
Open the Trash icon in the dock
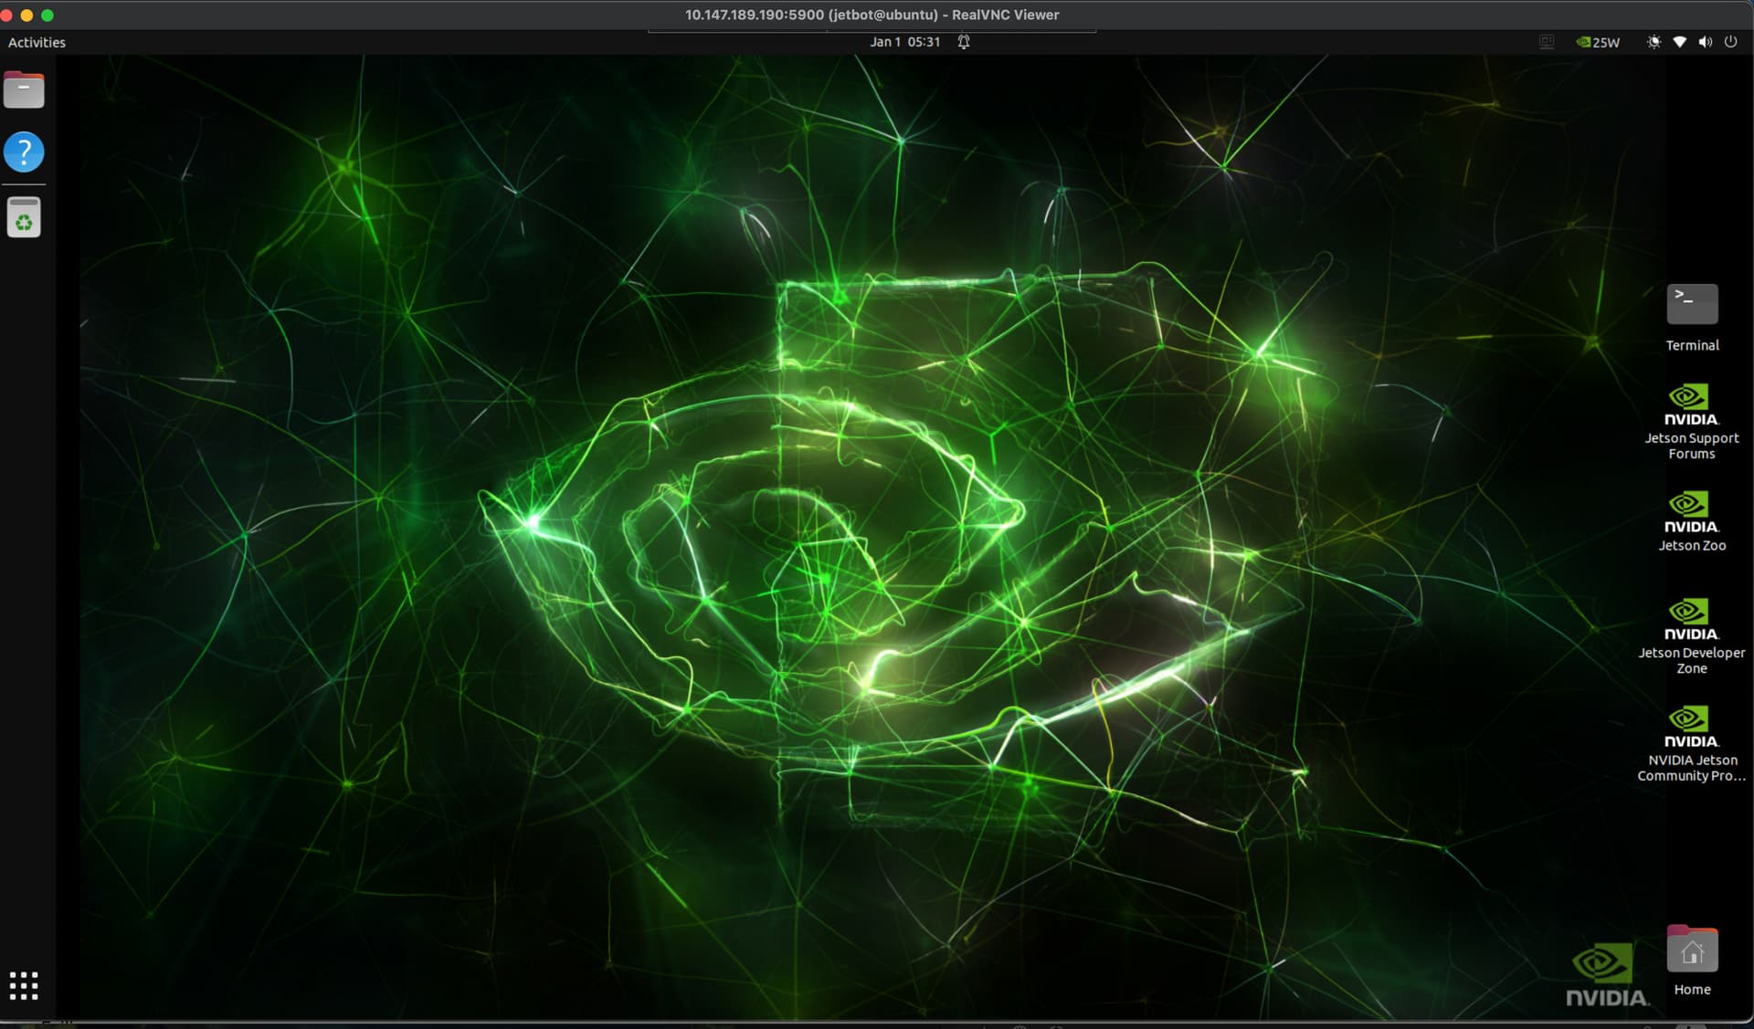coord(24,217)
